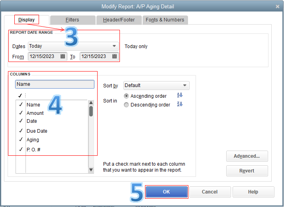Select the Date row label in columns

point(32,121)
